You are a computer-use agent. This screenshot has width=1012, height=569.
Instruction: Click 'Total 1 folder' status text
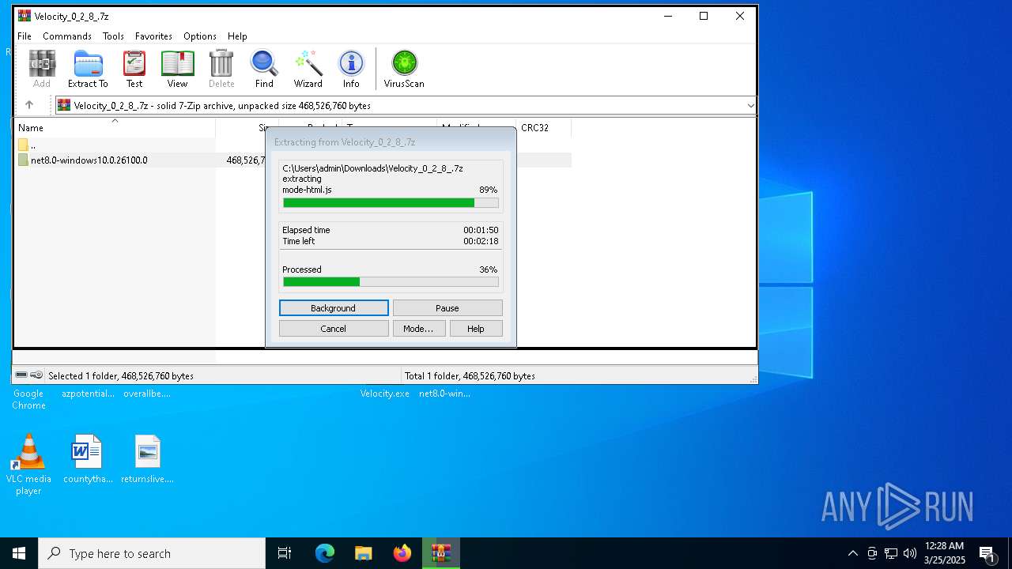pos(470,376)
